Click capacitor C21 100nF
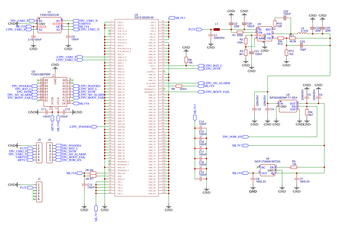340x240 pixels. click(x=252, y=53)
